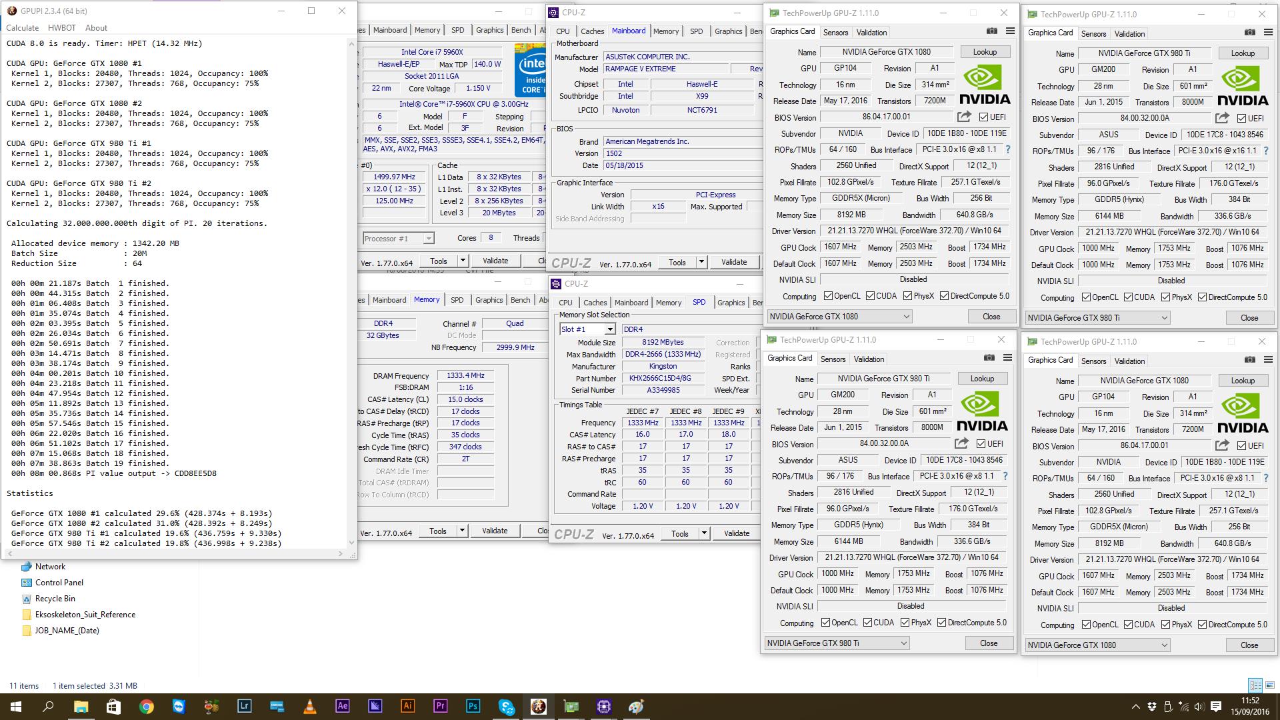The image size is (1280, 720).
Task: Switch to GPUPI taskbar icon
Action: pyautogui.click(x=538, y=706)
